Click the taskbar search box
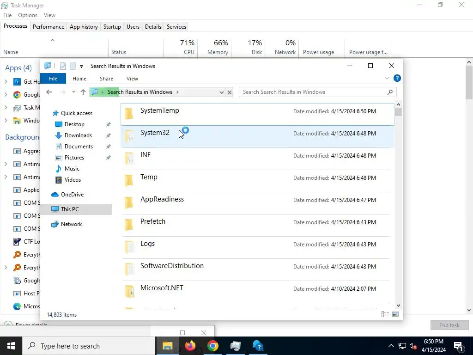Screen dimensions: 473x355 (89, 346)
